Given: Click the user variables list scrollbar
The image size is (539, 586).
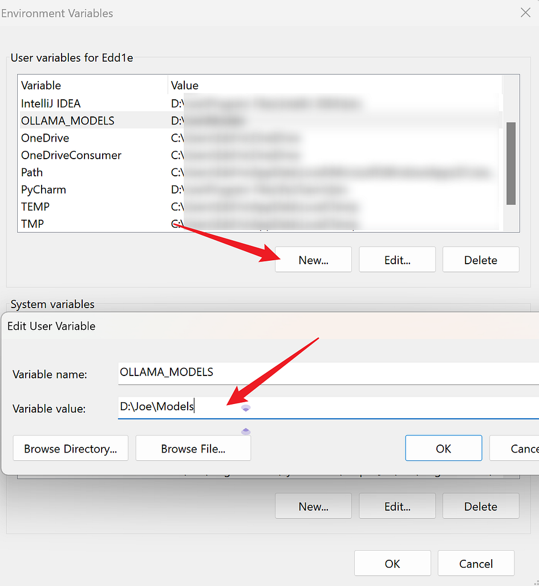Looking at the screenshot, I should click(511, 163).
